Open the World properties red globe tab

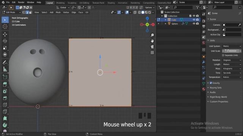coord(204,43)
